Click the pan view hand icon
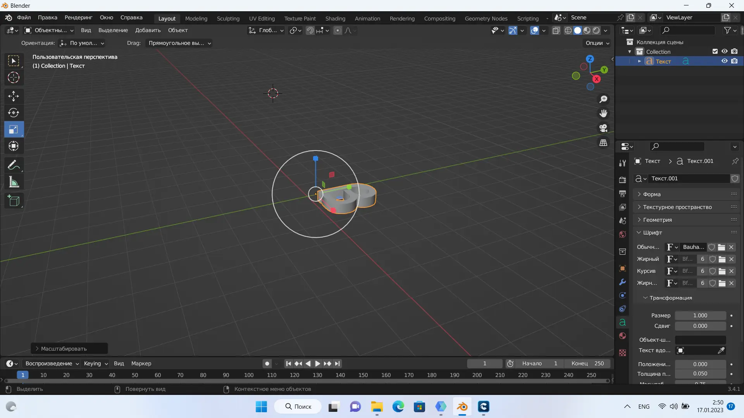The image size is (744, 418). [603, 113]
